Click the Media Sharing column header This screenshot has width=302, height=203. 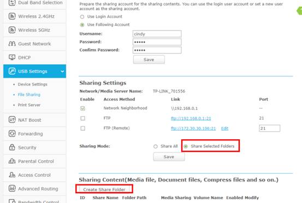coord(176,198)
